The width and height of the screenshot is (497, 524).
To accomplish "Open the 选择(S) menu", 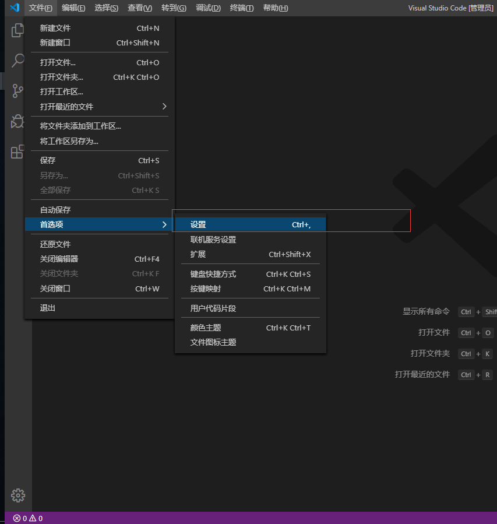I will (x=106, y=8).
